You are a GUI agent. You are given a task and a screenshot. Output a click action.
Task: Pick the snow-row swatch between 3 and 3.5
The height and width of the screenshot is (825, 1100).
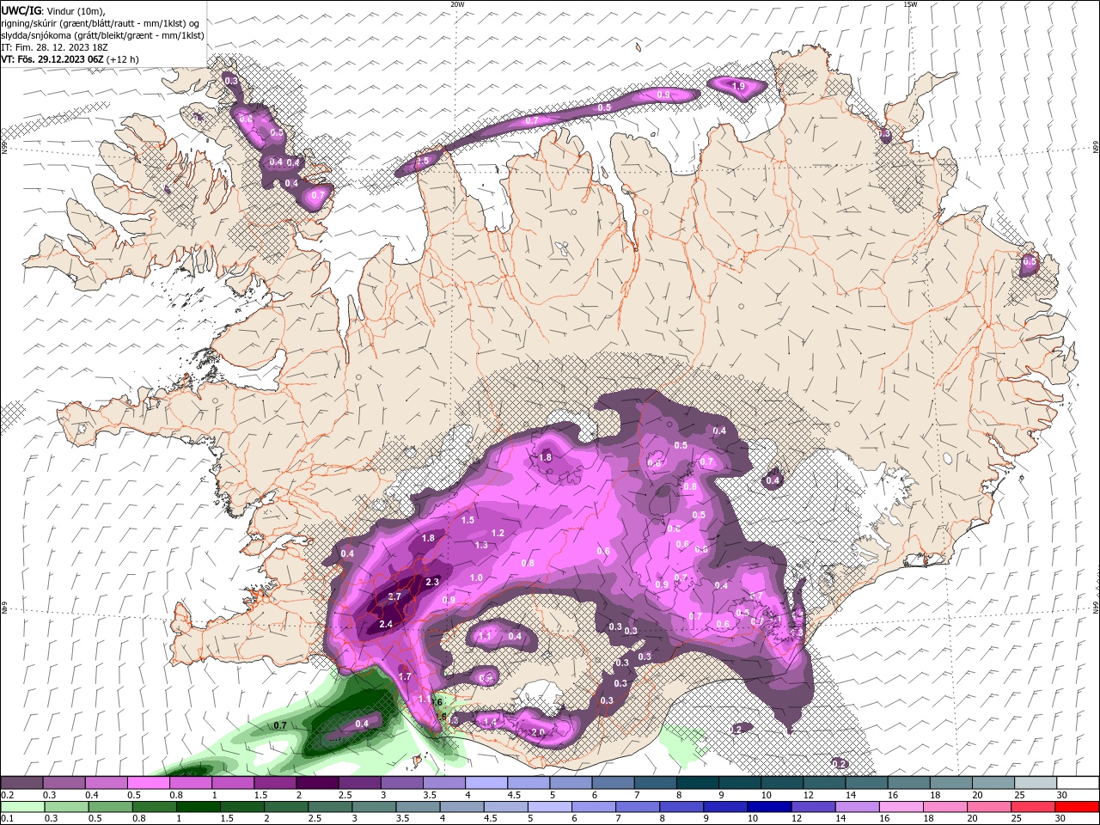coord(401,783)
